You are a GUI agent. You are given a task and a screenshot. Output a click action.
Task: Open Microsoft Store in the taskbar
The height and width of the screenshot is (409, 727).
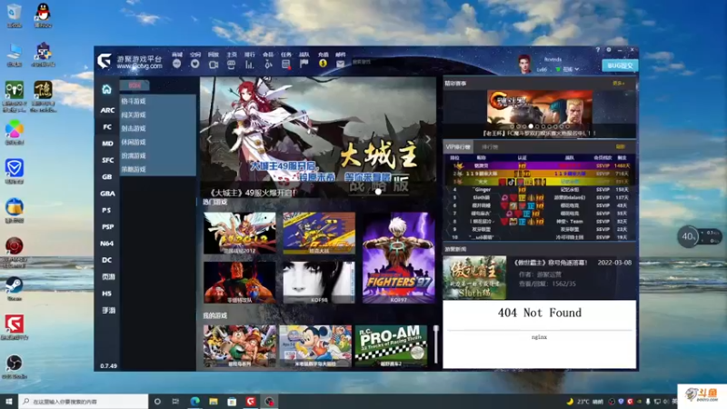(x=232, y=401)
